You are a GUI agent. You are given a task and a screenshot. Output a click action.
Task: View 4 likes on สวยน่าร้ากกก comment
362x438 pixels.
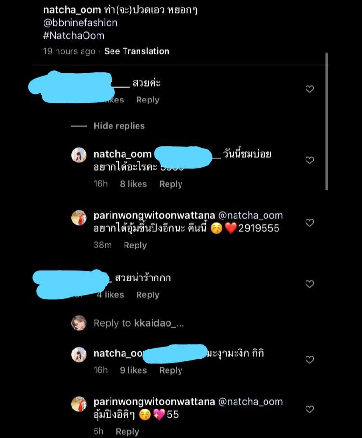111,295
